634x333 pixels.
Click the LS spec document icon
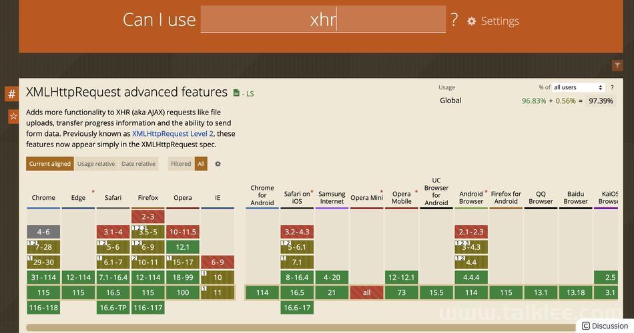[236, 93]
